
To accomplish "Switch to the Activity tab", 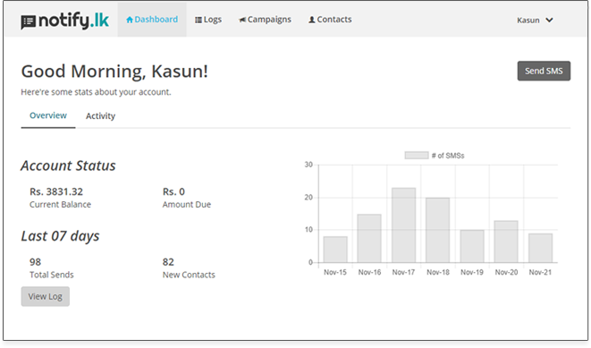I will click(x=100, y=116).
